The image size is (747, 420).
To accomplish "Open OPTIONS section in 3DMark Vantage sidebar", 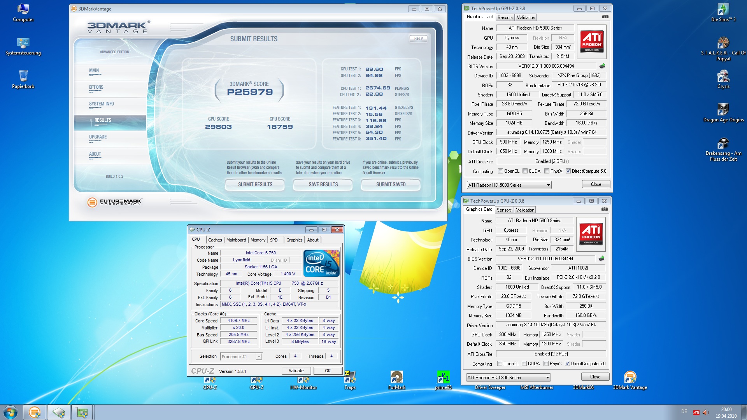I will point(96,87).
